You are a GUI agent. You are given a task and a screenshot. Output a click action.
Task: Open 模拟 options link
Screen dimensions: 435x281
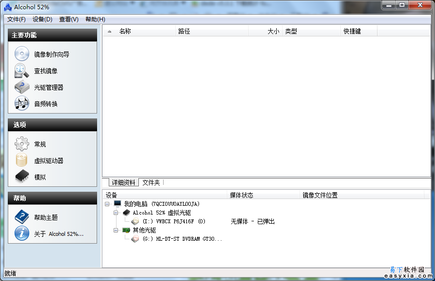40,177
